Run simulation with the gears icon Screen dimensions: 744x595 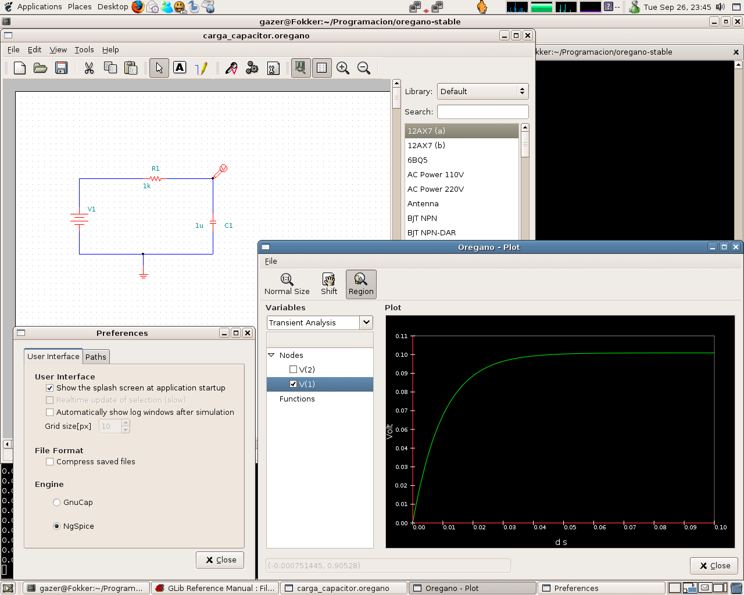(x=252, y=68)
